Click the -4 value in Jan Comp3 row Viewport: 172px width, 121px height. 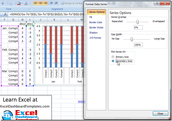[30, 37]
